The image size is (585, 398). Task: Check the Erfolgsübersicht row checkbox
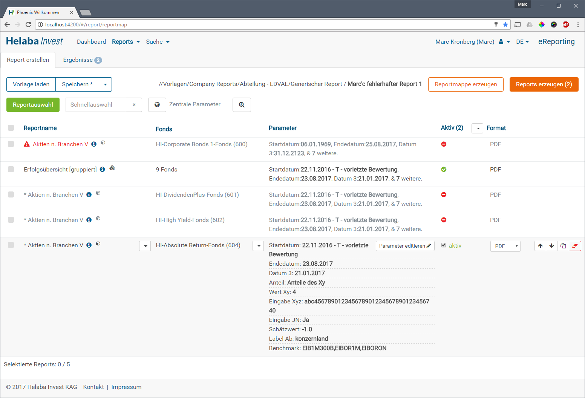click(11, 169)
